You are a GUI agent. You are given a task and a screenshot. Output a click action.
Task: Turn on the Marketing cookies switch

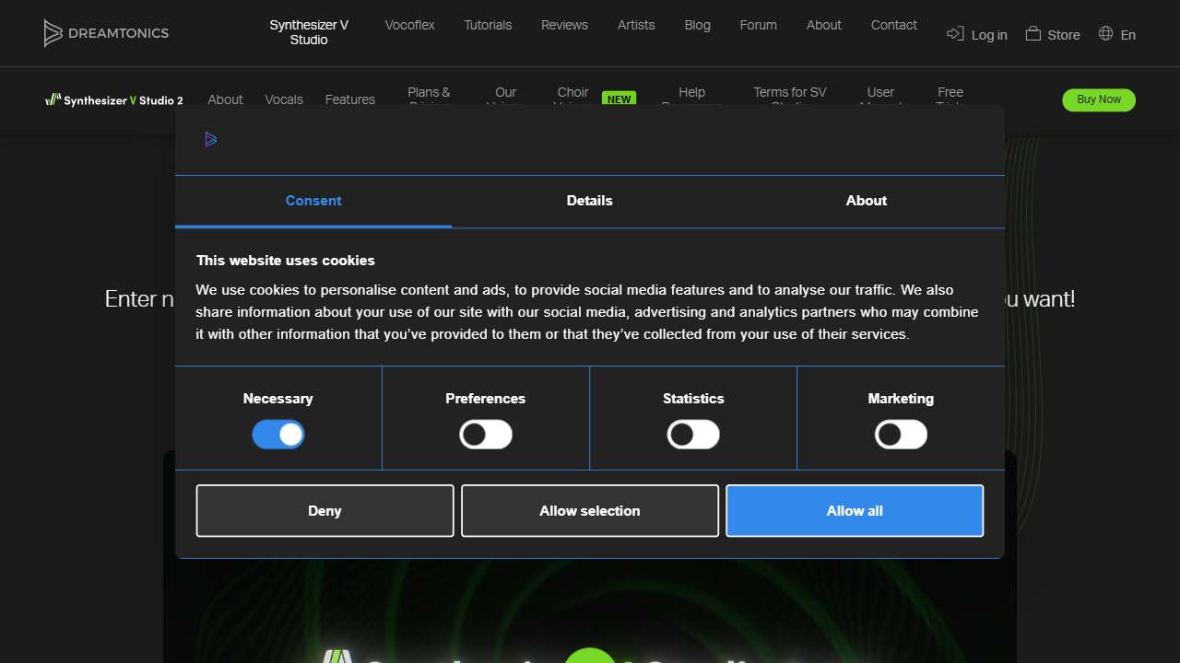(x=901, y=435)
